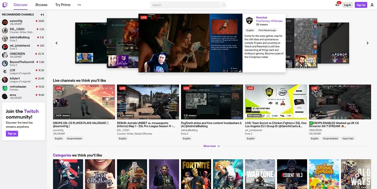The width and height of the screenshot is (377, 189).
Task: Click loltyler1 channel avatar
Action: [x=5, y=80]
